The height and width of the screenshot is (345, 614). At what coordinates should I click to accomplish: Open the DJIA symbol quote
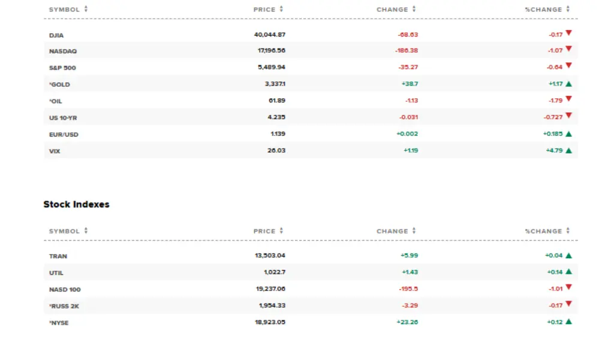56,35
